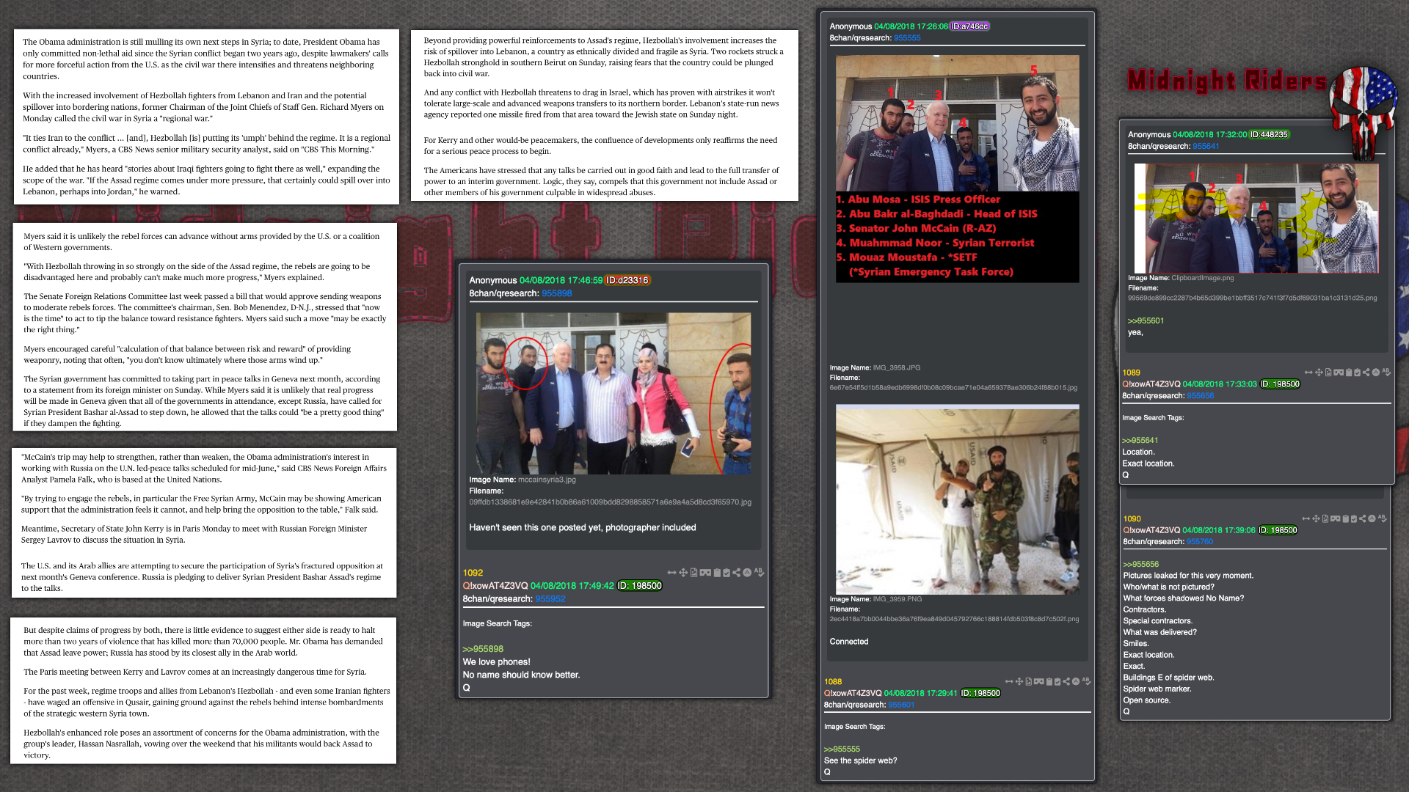Follow the >>955601 reply reference above 'yea,'
1409x792 pixels.
(1146, 321)
